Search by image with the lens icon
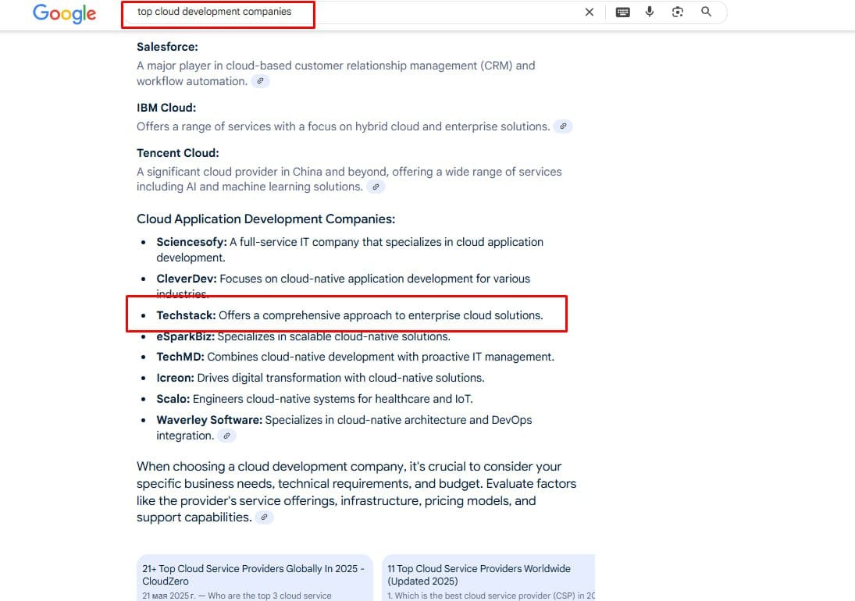This screenshot has height=601, width=855. click(678, 12)
